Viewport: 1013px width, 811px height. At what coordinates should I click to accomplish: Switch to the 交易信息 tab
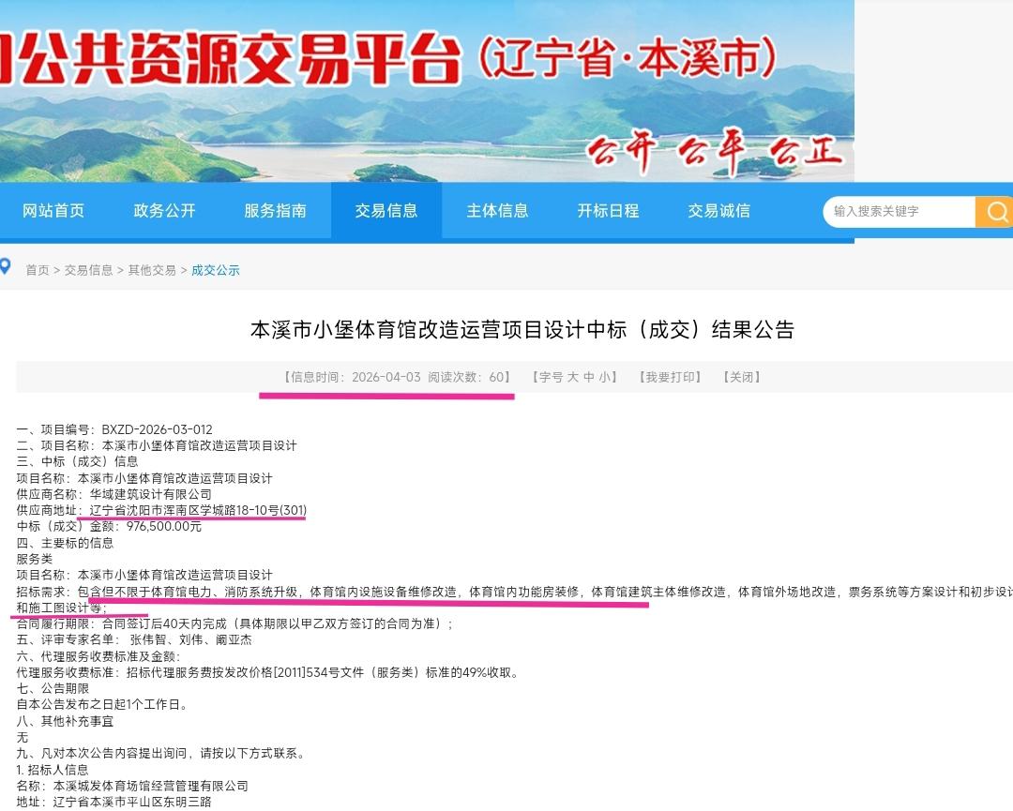coord(386,211)
